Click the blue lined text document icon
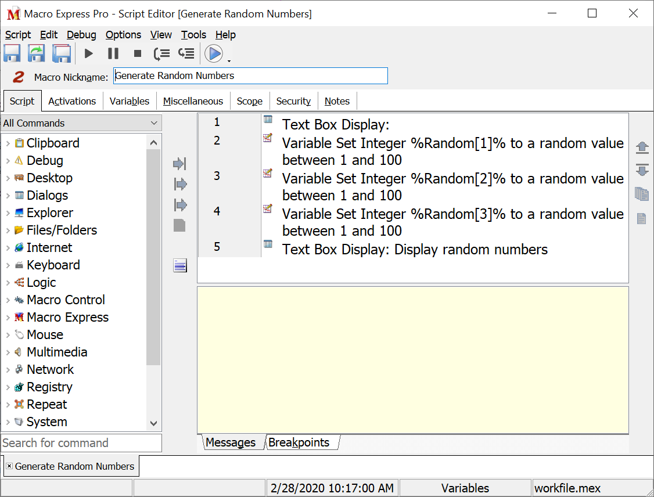 [x=180, y=265]
